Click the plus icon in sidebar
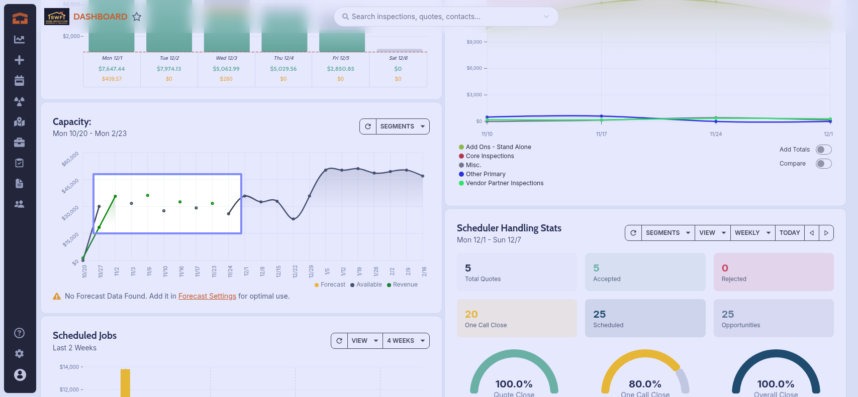The width and height of the screenshot is (858, 397). (19, 60)
